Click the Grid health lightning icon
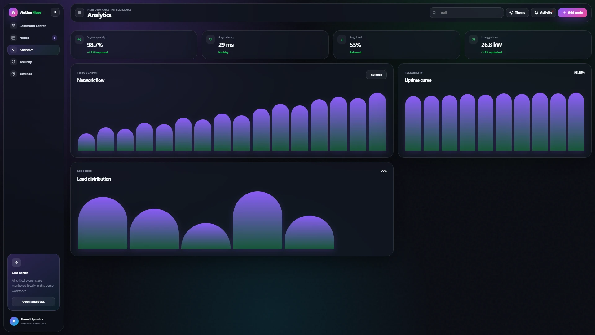The height and width of the screenshot is (335, 595). click(16, 263)
